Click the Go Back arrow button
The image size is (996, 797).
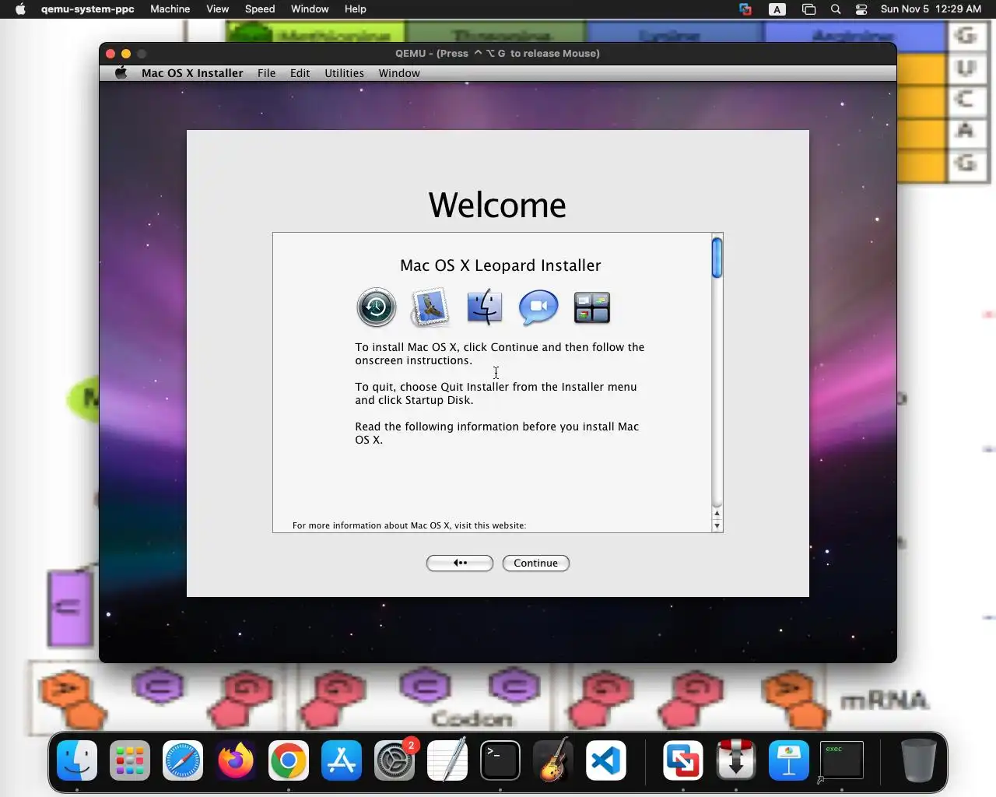(460, 563)
